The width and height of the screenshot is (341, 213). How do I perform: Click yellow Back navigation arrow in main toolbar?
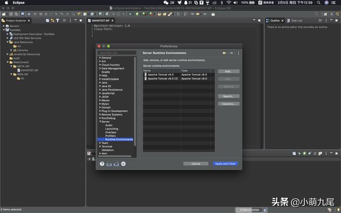pyautogui.click(x=198, y=14)
